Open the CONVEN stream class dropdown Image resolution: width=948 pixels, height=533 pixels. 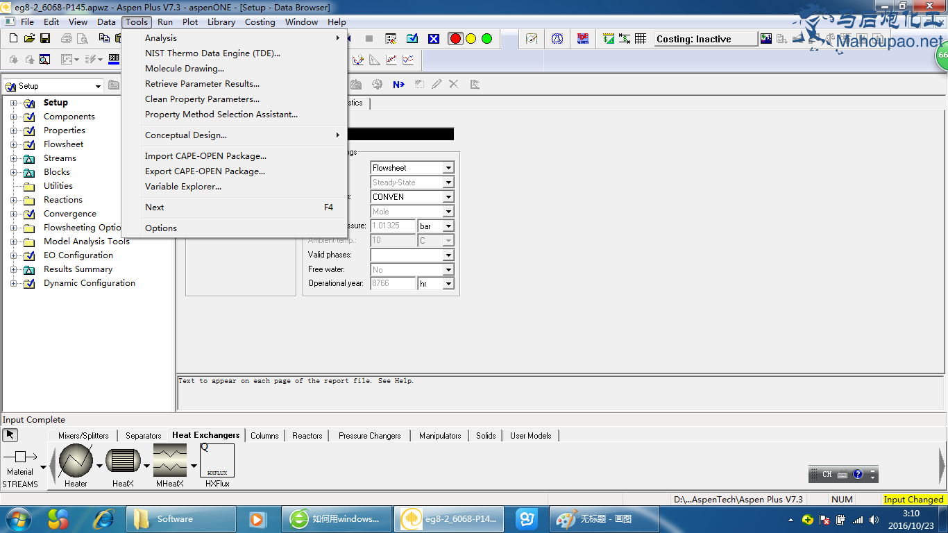[x=448, y=197]
